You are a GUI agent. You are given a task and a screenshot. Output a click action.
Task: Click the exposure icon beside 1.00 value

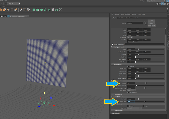point(2,16)
